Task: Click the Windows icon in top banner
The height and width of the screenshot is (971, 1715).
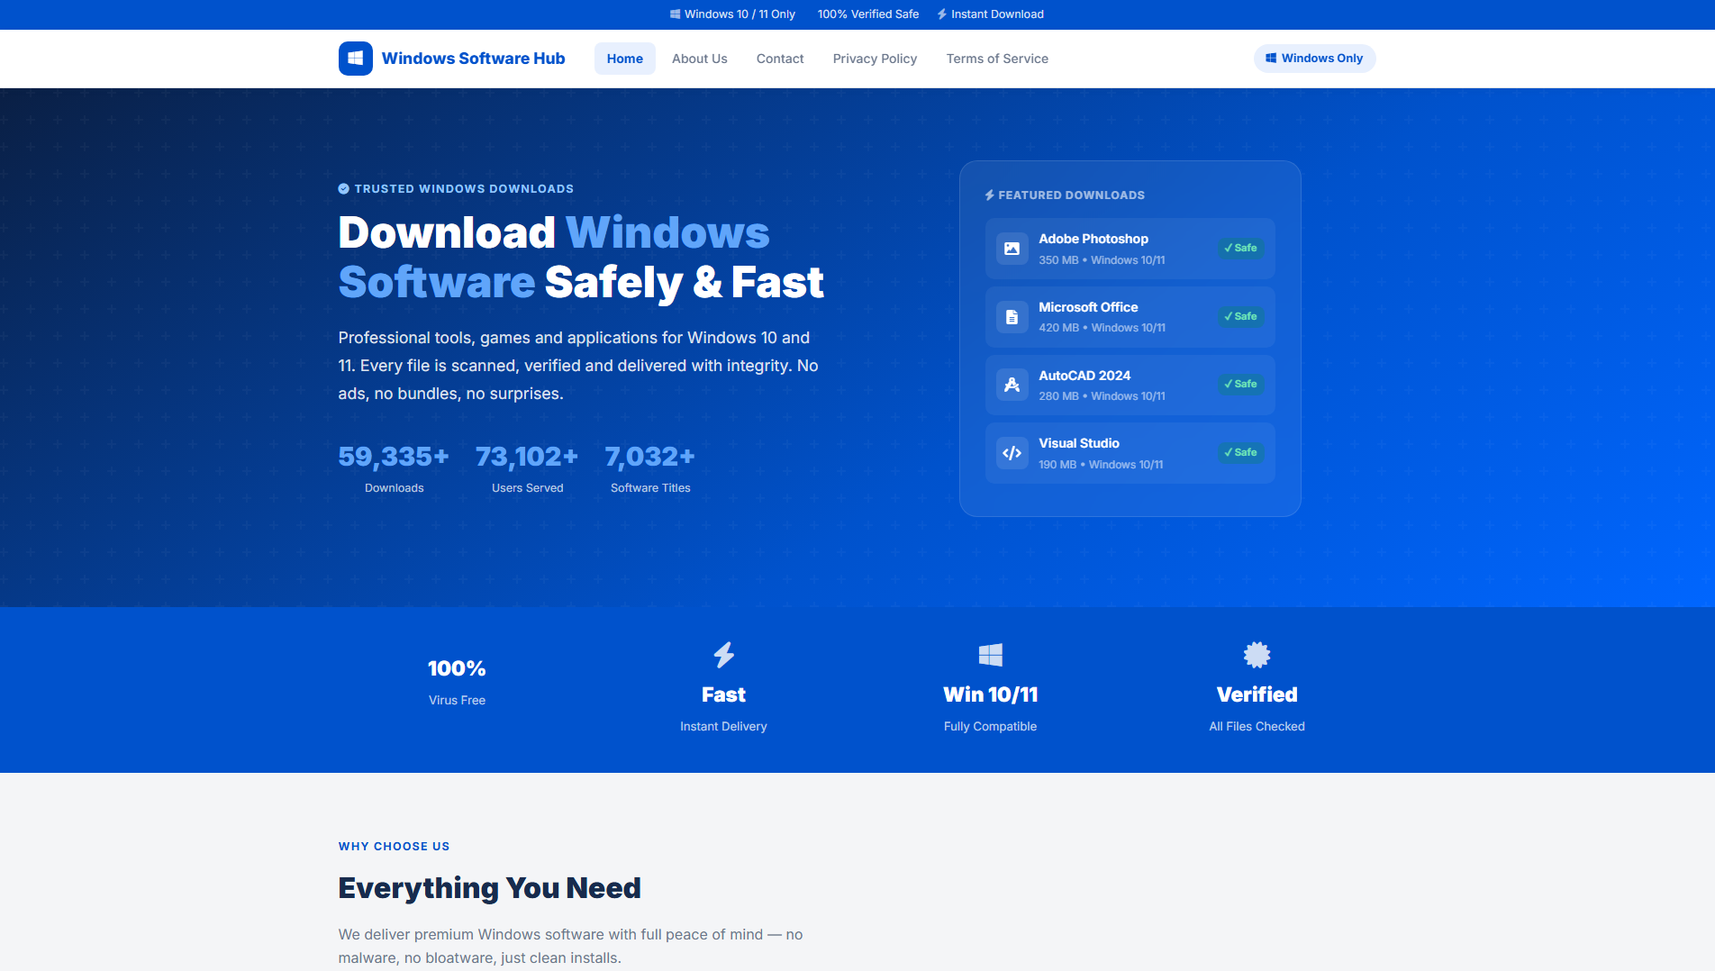Action: coord(676,14)
